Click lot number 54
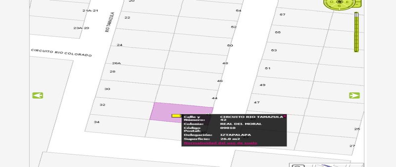This screenshot has height=167, width=396. 239,11
